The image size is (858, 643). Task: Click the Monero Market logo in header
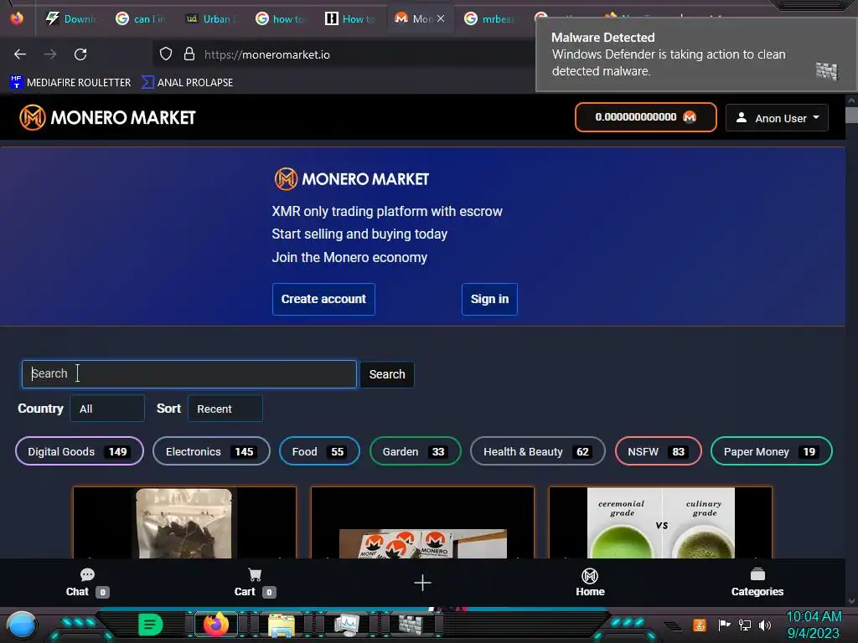[x=107, y=117]
